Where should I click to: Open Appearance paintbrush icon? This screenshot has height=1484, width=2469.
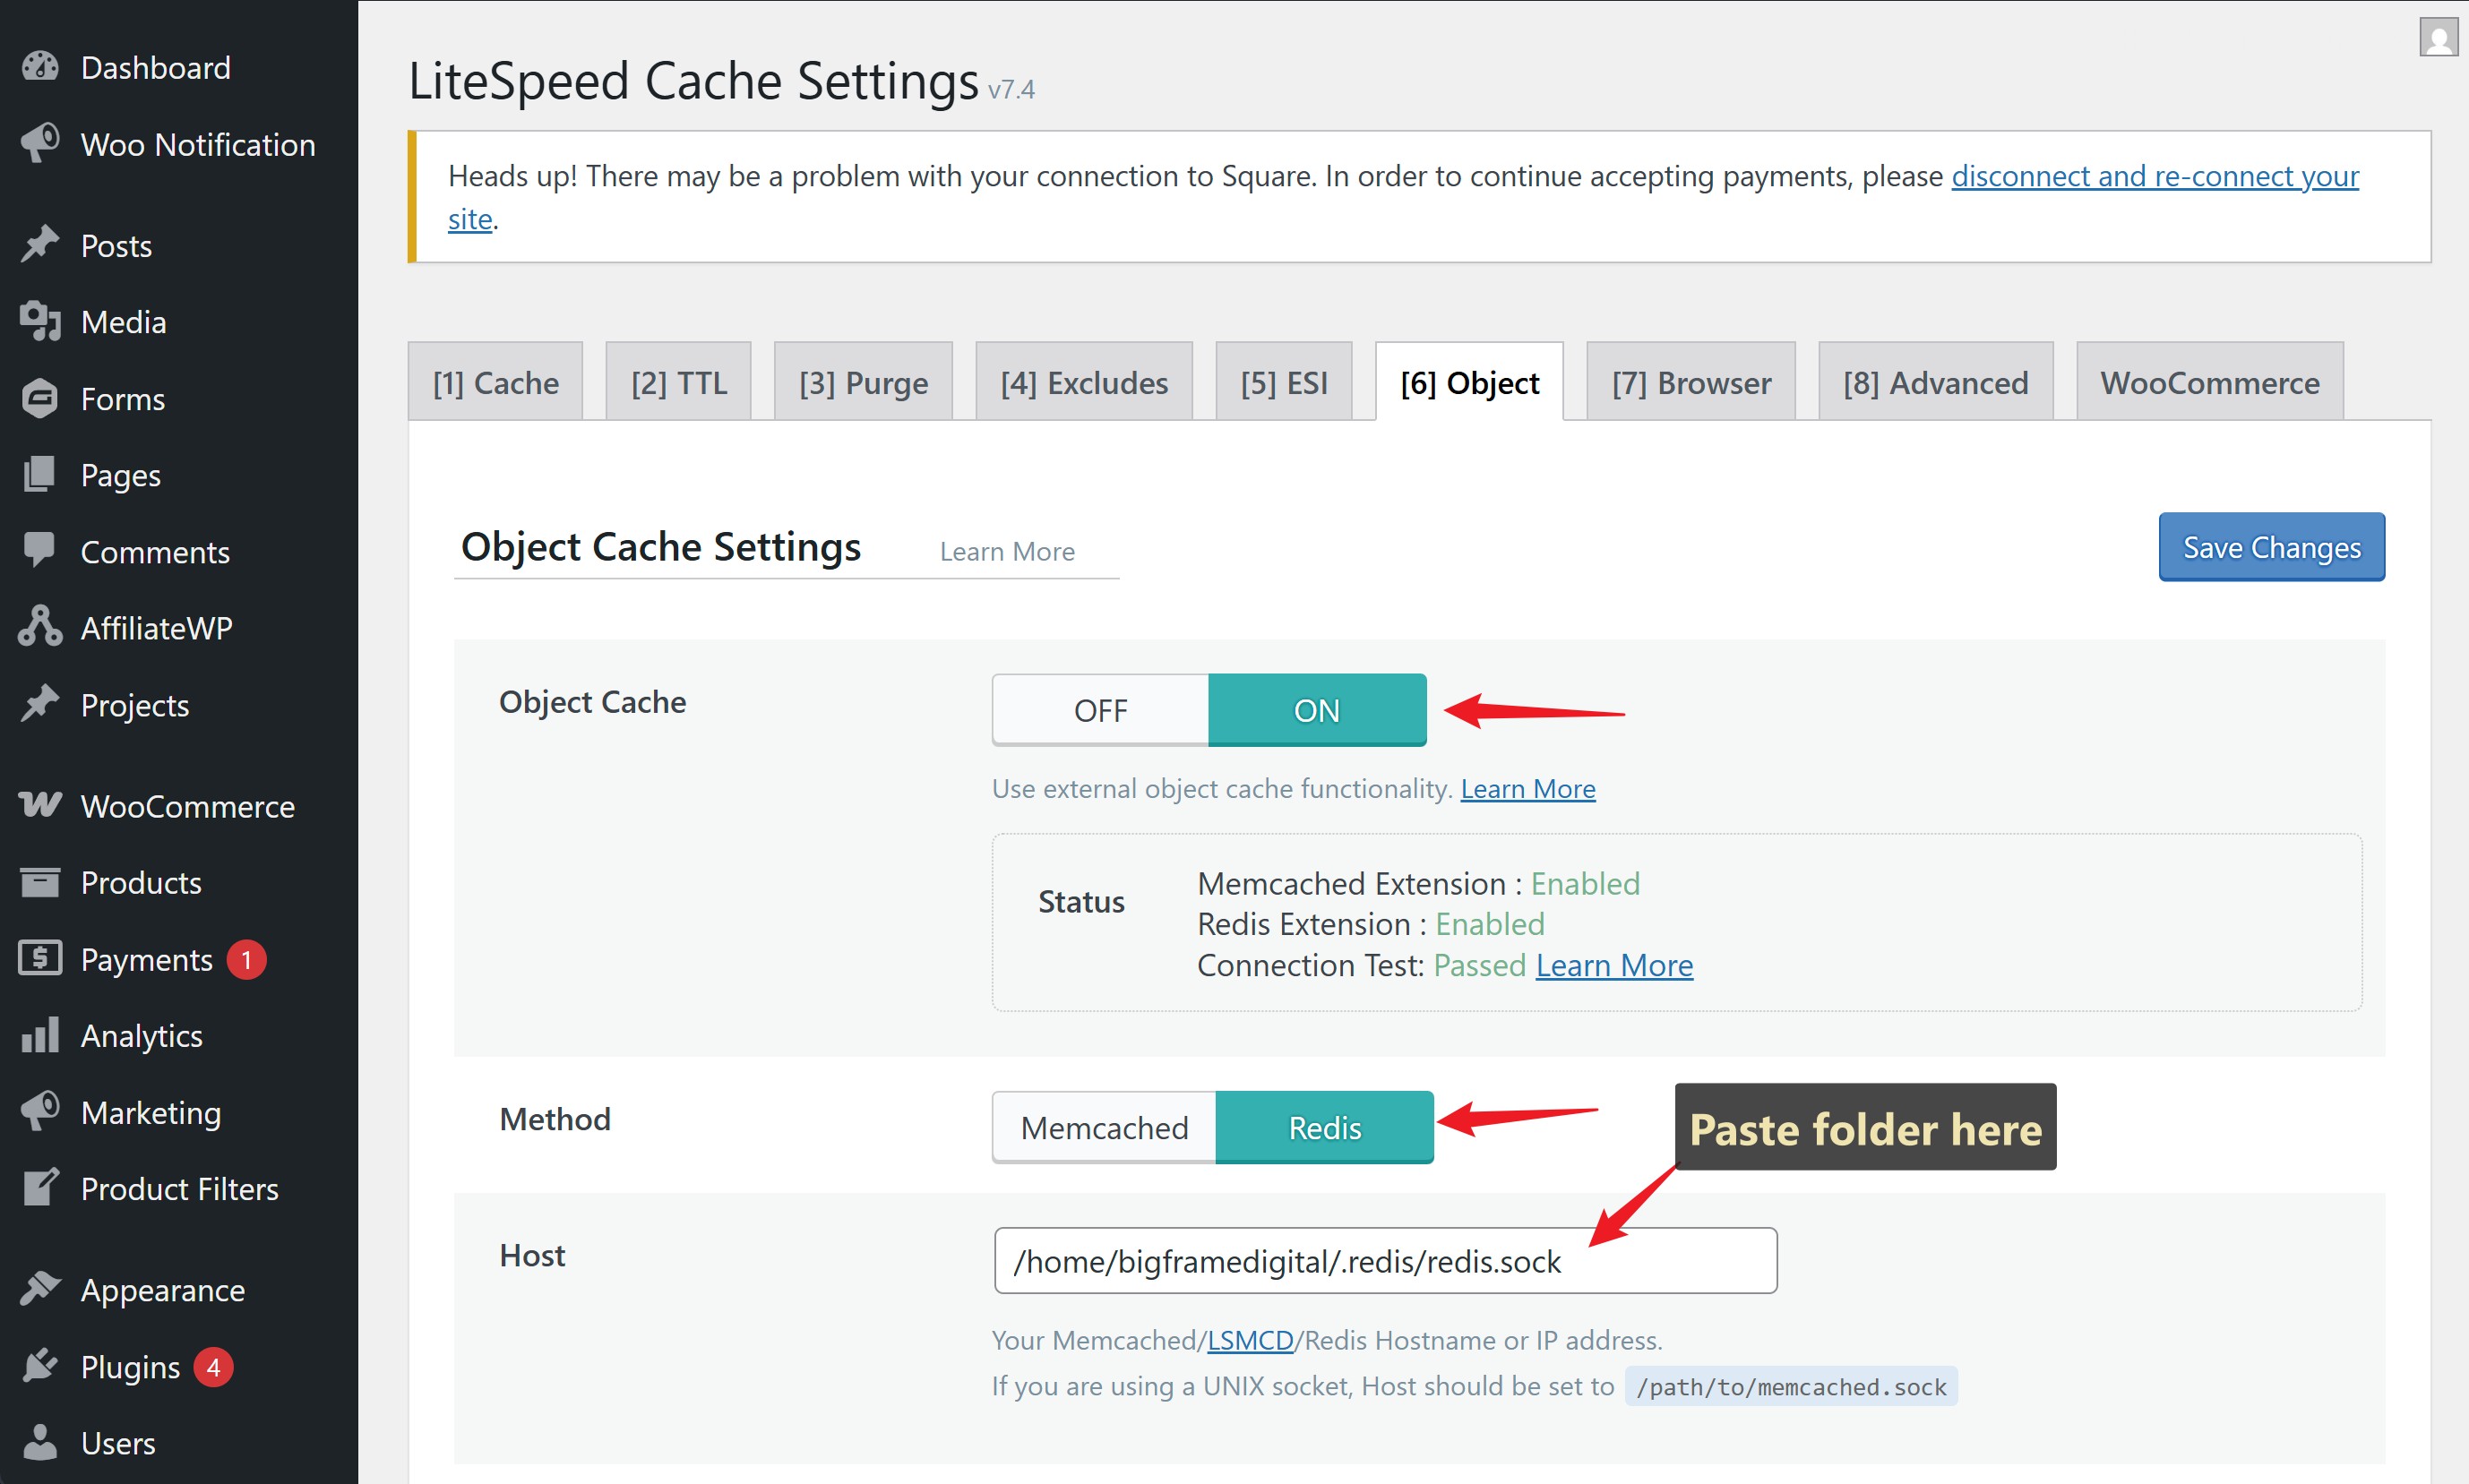click(x=40, y=1289)
